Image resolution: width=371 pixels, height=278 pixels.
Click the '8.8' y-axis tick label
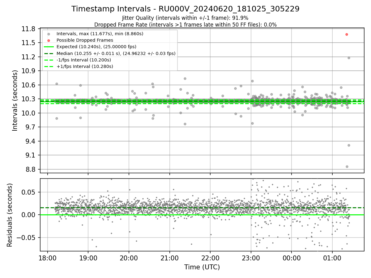[30, 169]
